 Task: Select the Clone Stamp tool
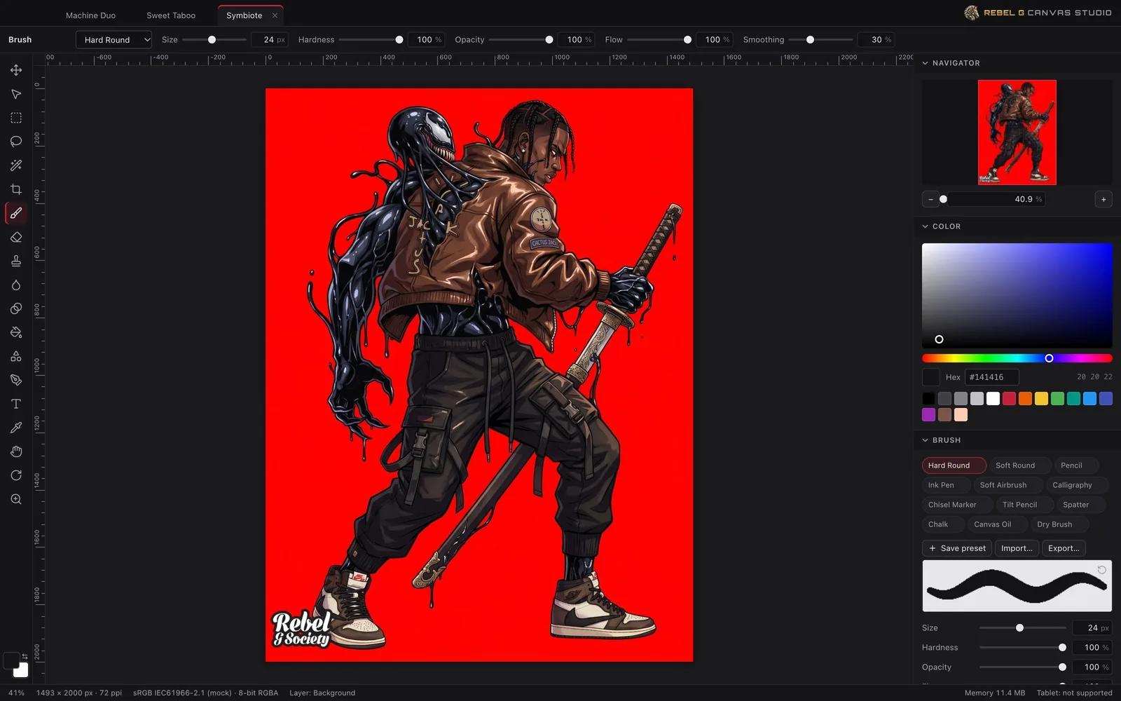pos(16,261)
